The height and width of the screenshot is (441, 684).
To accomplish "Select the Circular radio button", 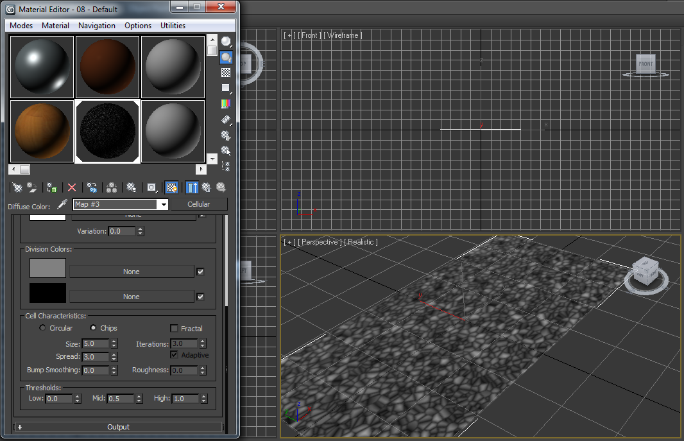I will click(x=42, y=328).
